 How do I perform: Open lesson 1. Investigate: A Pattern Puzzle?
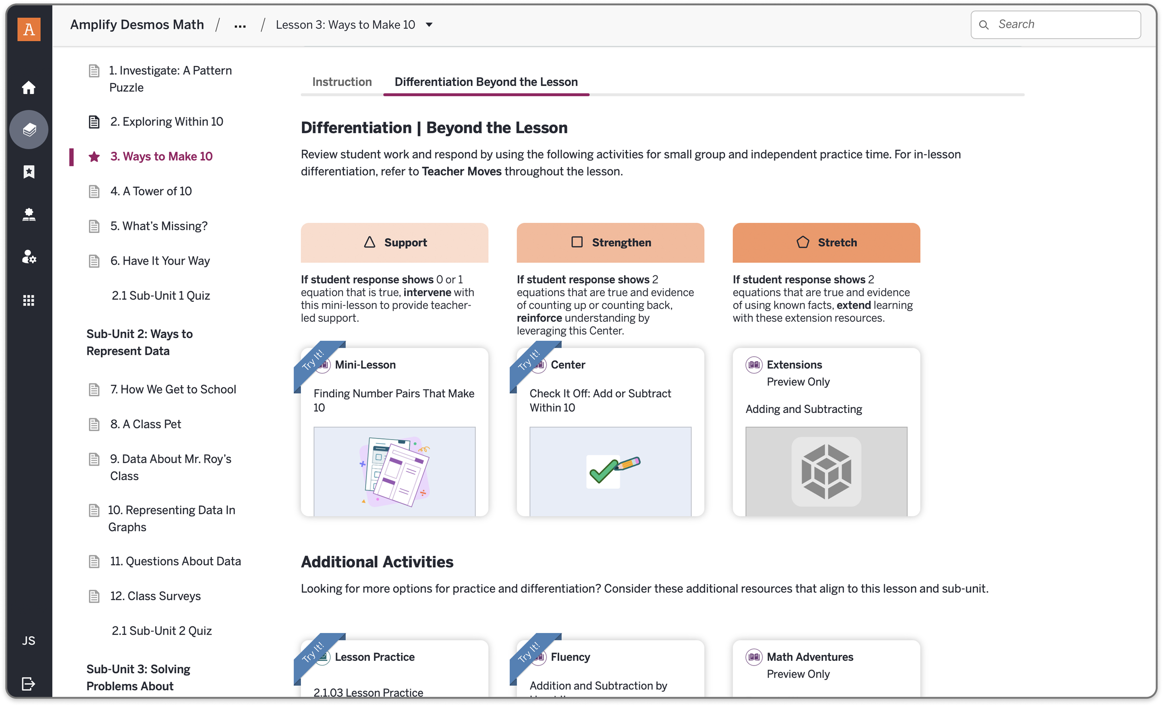click(170, 79)
